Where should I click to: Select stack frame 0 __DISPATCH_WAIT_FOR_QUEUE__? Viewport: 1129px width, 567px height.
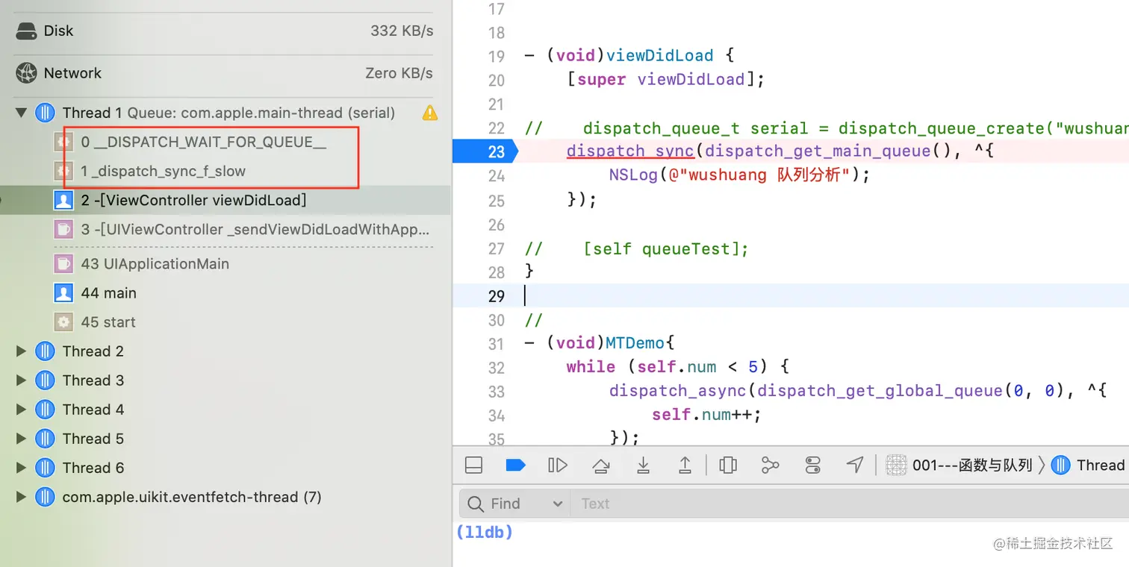204,142
